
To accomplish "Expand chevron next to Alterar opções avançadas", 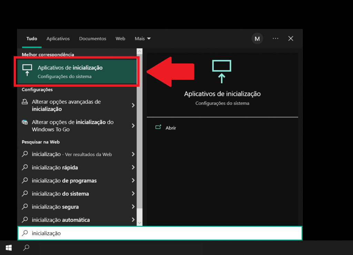I will 133,105.
